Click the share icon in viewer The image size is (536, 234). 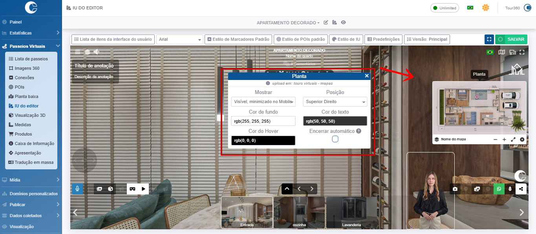click(521, 189)
